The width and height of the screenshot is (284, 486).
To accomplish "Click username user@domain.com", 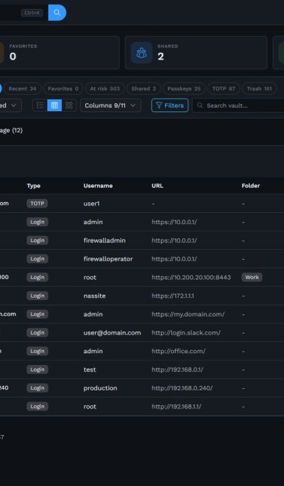I will click(112, 332).
